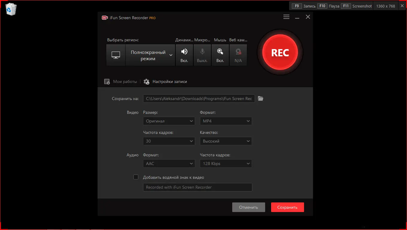Open the Полноэкранный режим region dropdown

[150, 55]
